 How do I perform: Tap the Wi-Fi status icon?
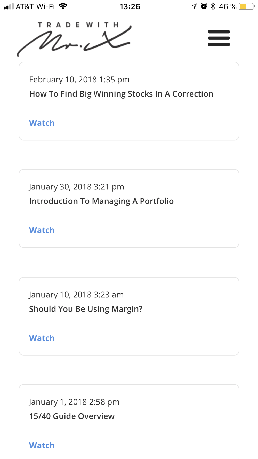63,6
